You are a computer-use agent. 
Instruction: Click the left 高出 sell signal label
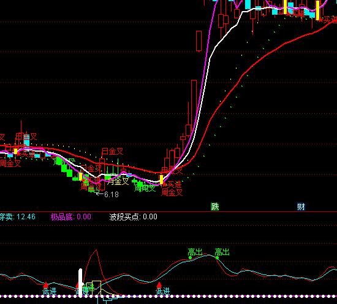pos(195,252)
